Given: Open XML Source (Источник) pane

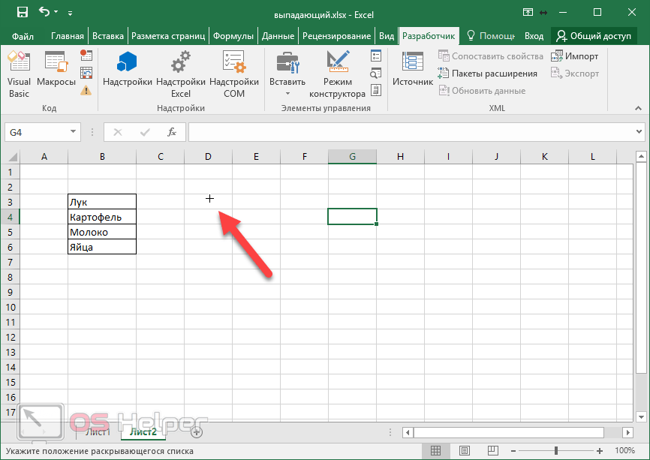Looking at the screenshot, I should click(x=413, y=70).
